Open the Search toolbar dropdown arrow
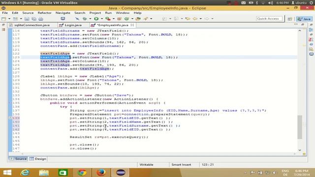 (x=151, y=19)
